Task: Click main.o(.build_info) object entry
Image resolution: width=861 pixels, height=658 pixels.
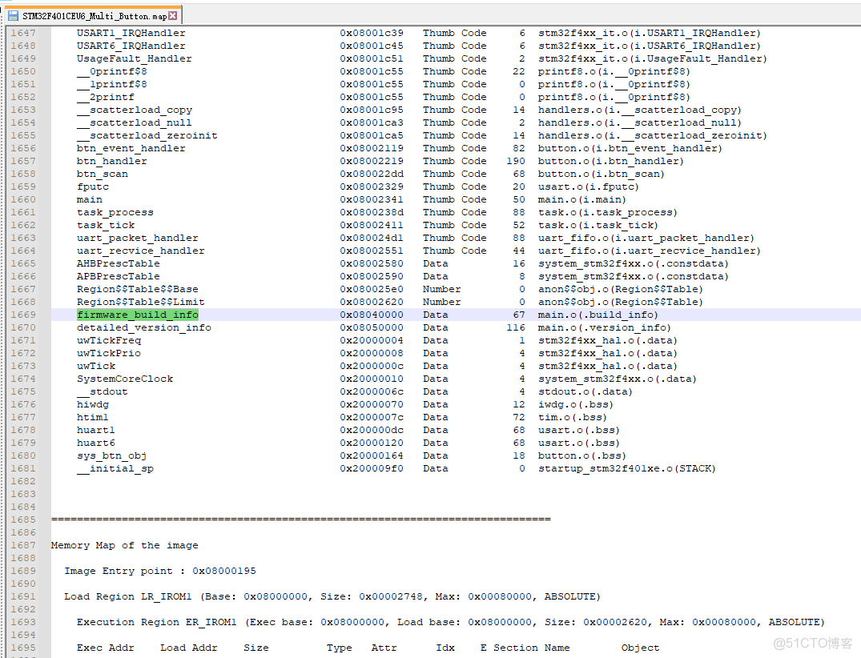Action: 597,315
